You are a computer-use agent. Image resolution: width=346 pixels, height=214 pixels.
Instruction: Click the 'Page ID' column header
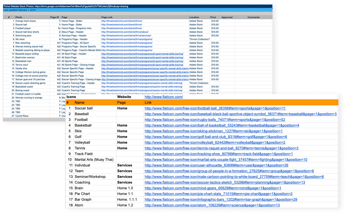55,17
